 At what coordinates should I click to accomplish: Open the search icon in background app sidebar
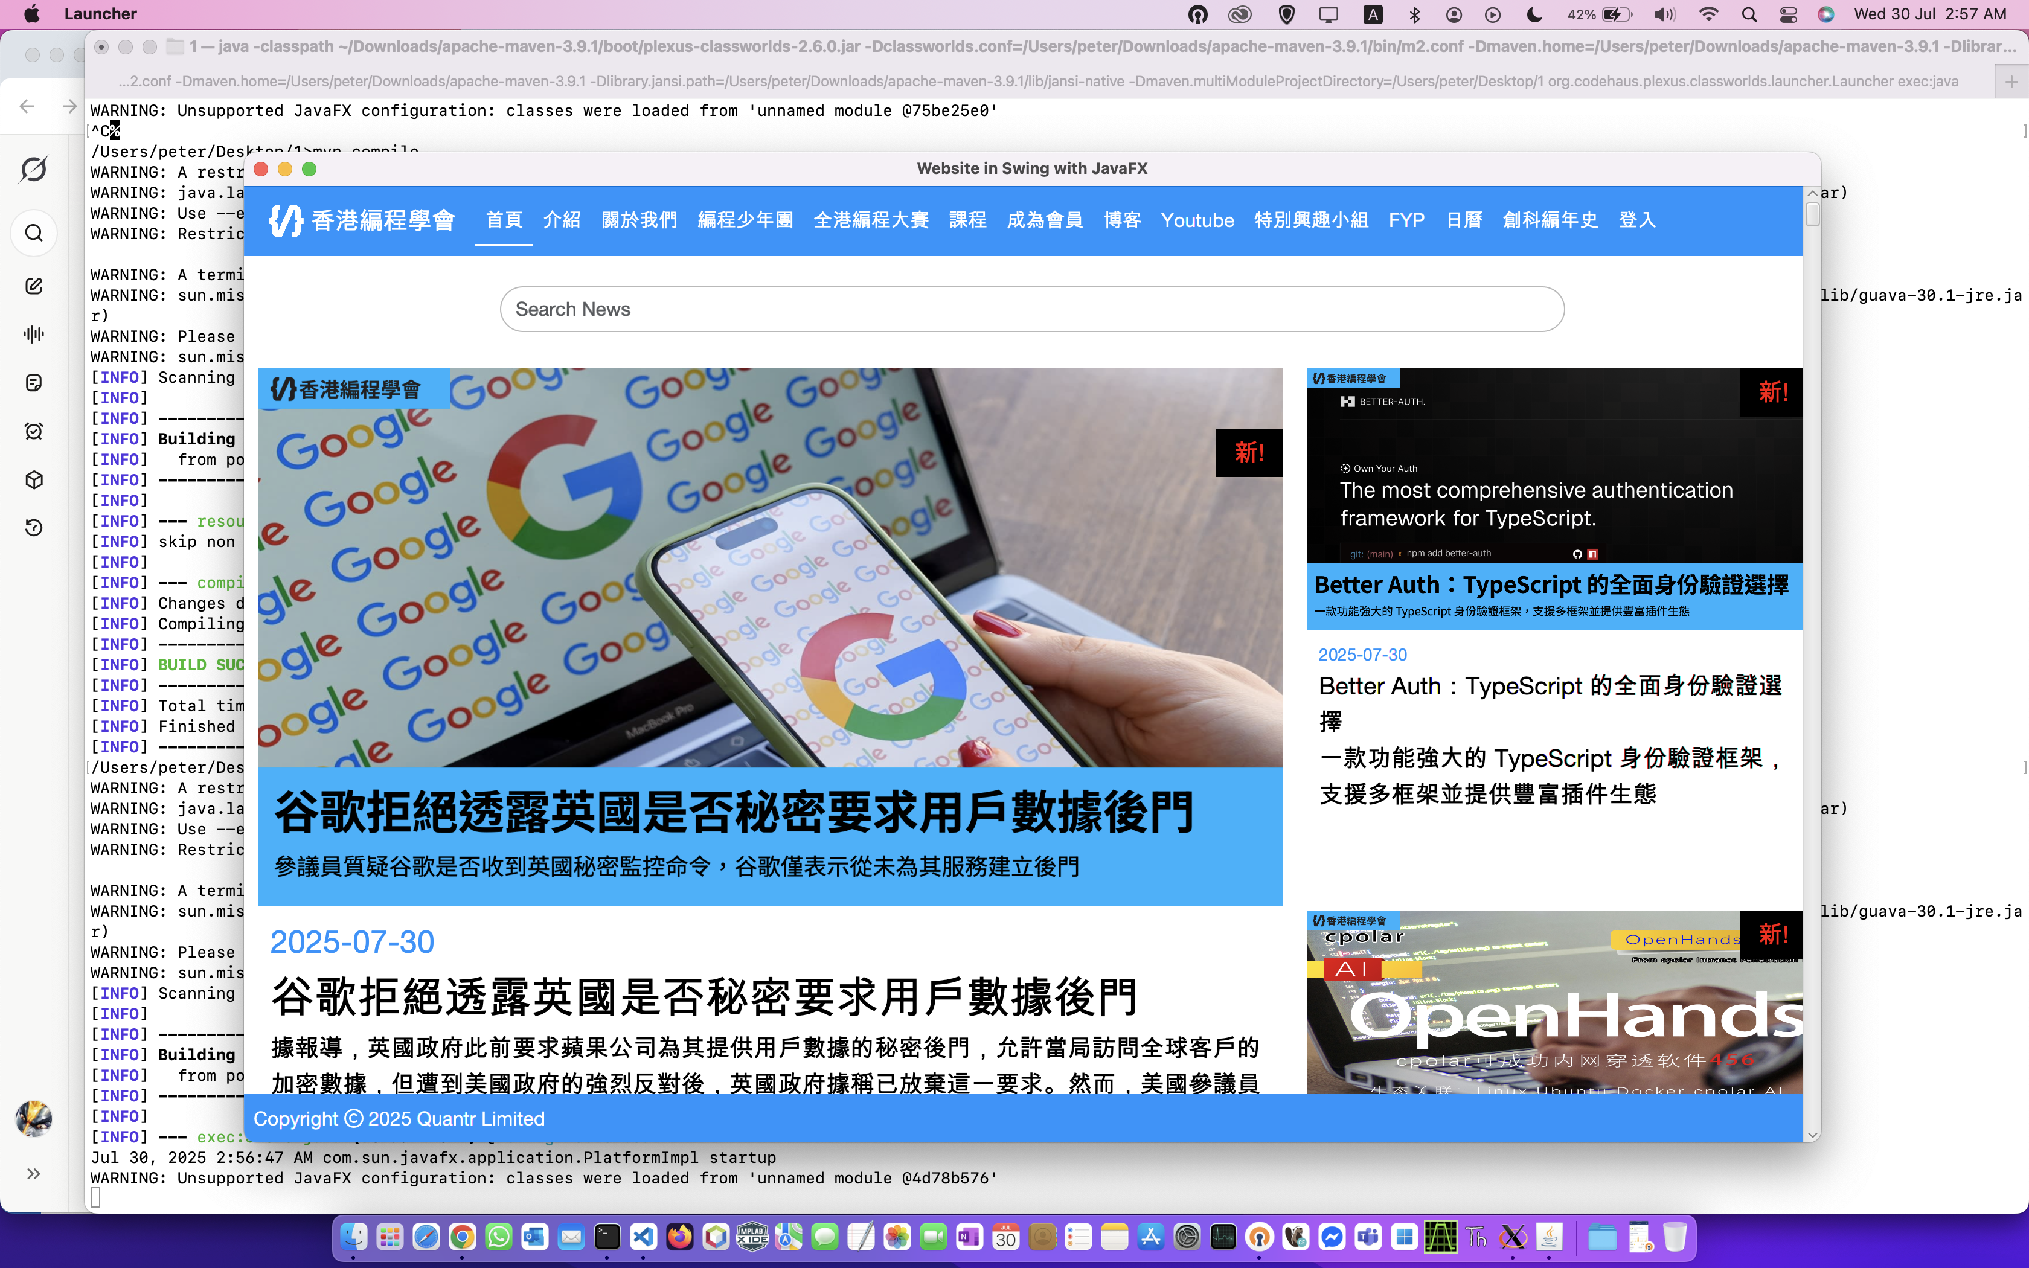tap(34, 232)
